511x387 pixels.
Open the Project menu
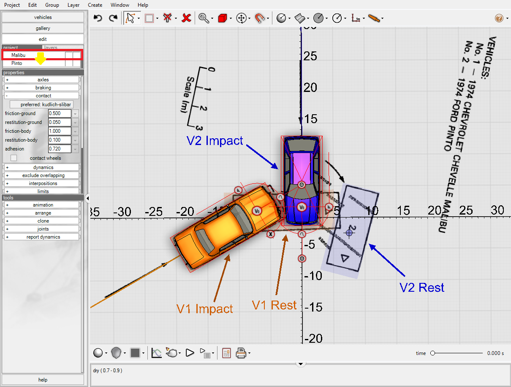(12, 5)
